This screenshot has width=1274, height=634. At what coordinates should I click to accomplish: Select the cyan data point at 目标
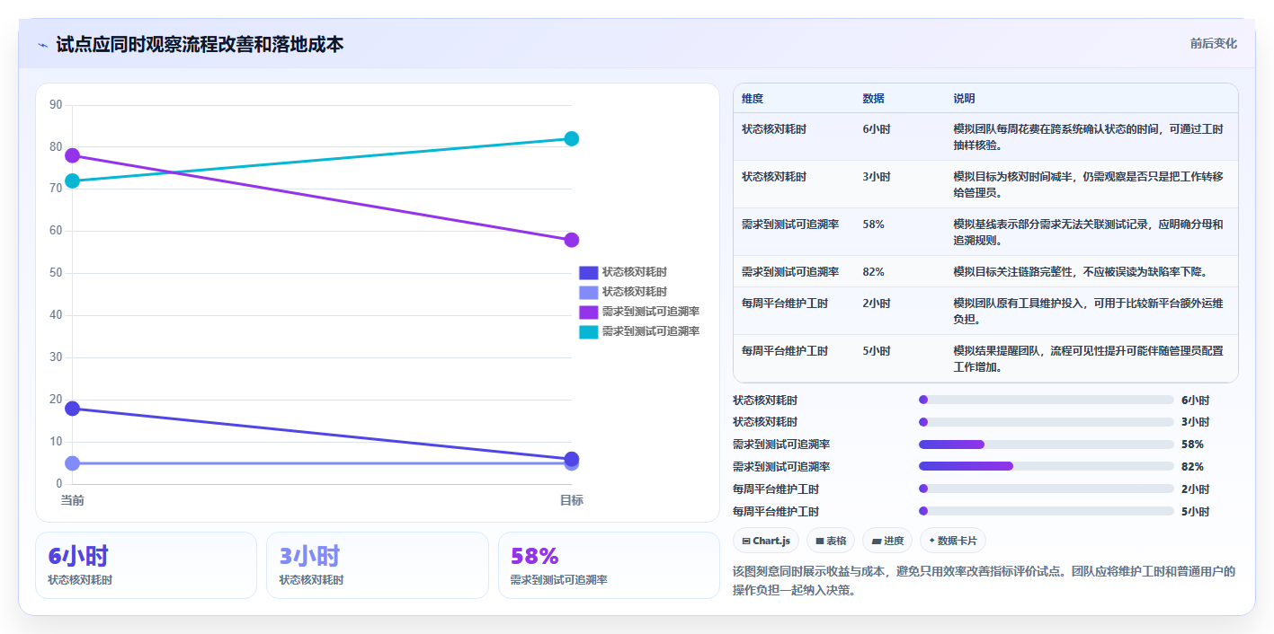coord(571,139)
